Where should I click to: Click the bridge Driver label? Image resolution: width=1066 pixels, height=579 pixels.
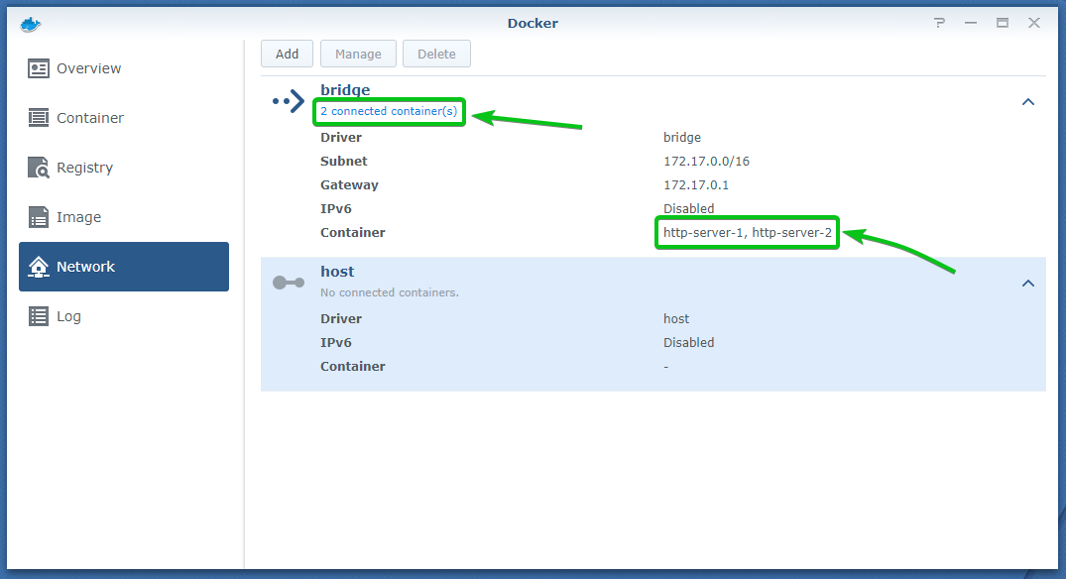pyautogui.click(x=341, y=137)
